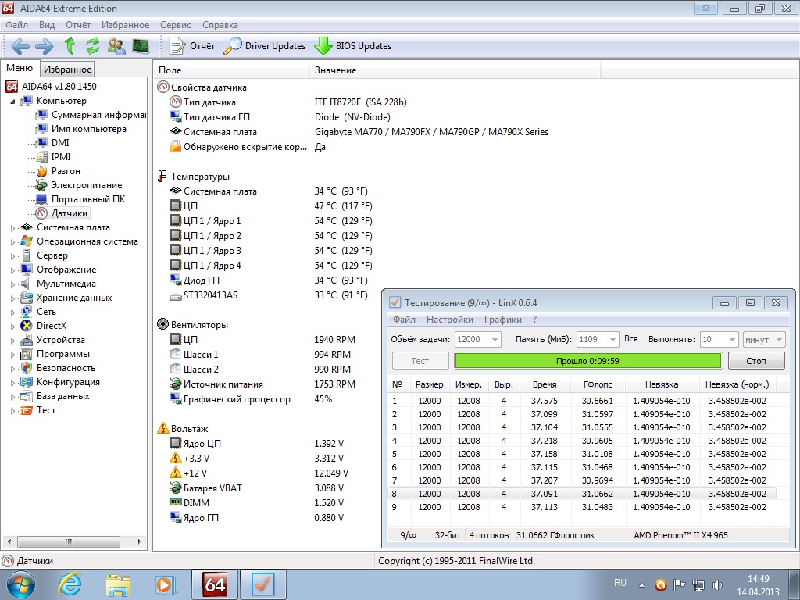800x600 pixels.
Task: Open the Справка menu
Action: click(x=220, y=25)
